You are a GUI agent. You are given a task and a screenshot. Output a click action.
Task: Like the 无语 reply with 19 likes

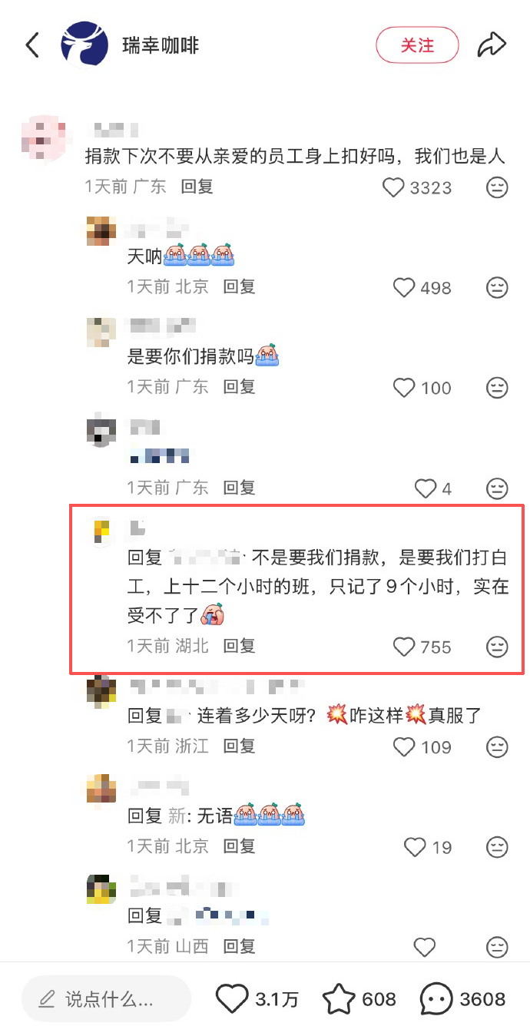click(415, 848)
